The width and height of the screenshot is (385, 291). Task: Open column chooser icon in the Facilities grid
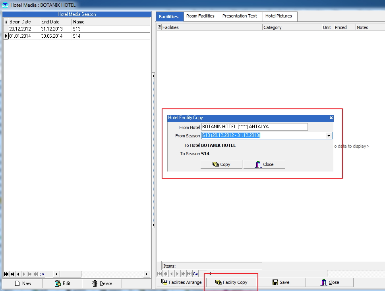(x=159, y=27)
